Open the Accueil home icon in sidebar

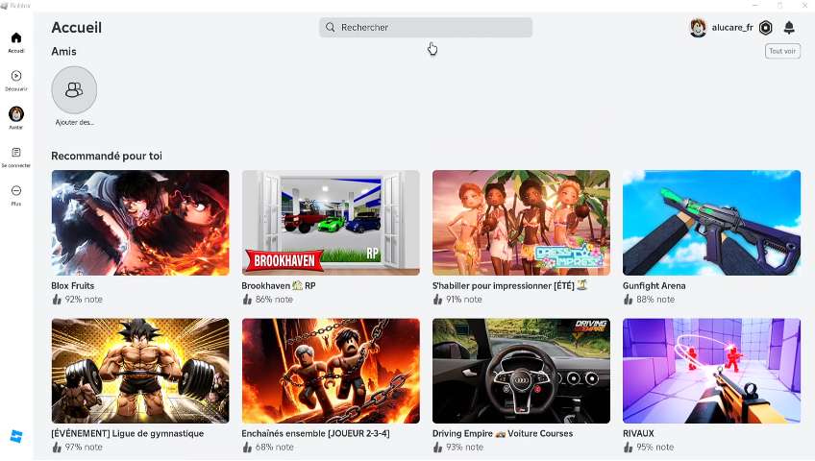coord(15,38)
